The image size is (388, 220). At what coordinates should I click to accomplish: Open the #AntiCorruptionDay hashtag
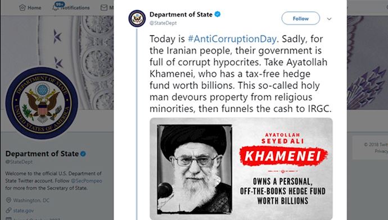click(232, 39)
